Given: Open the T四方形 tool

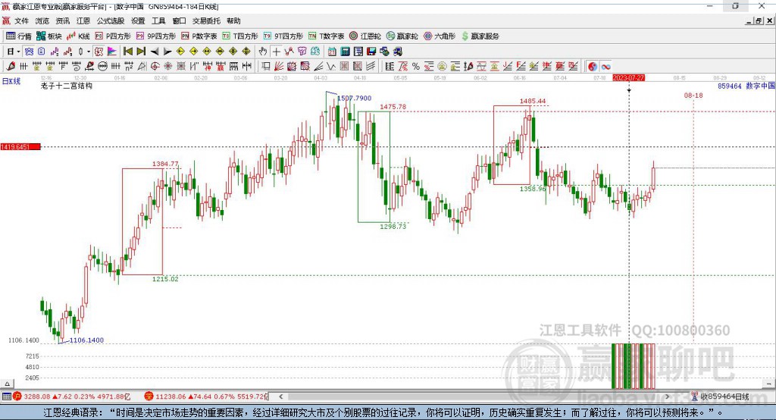Looking at the screenshot, I should tap(240, 36).
